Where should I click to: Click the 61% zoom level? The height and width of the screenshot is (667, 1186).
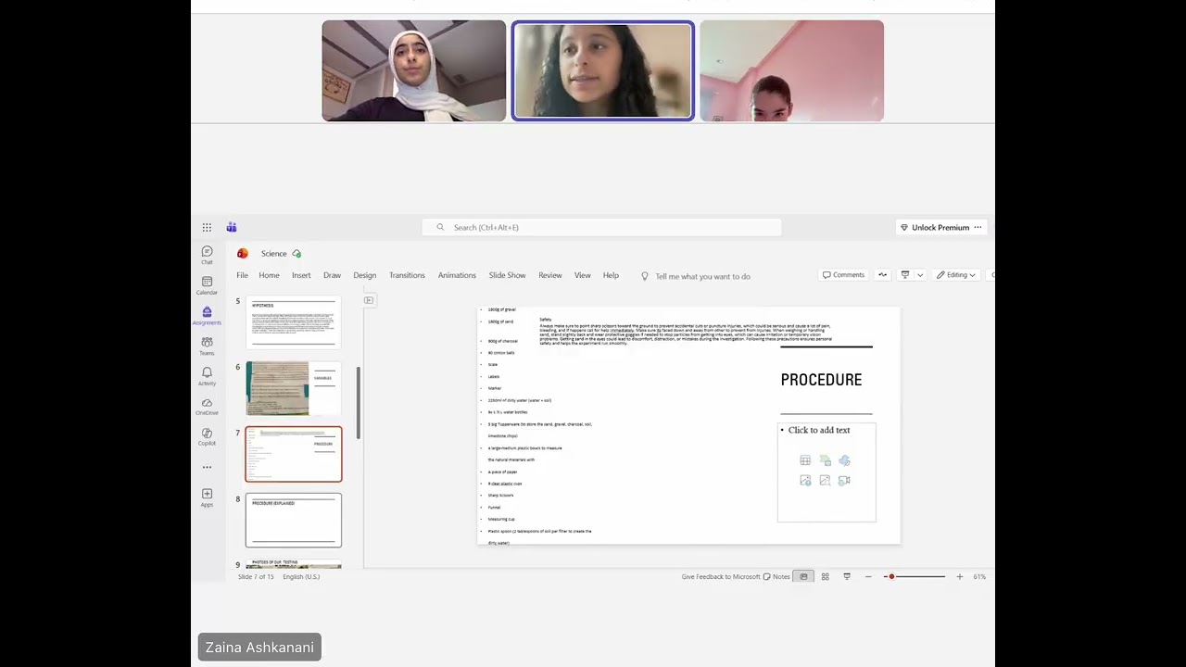click(x=979, y=576)
